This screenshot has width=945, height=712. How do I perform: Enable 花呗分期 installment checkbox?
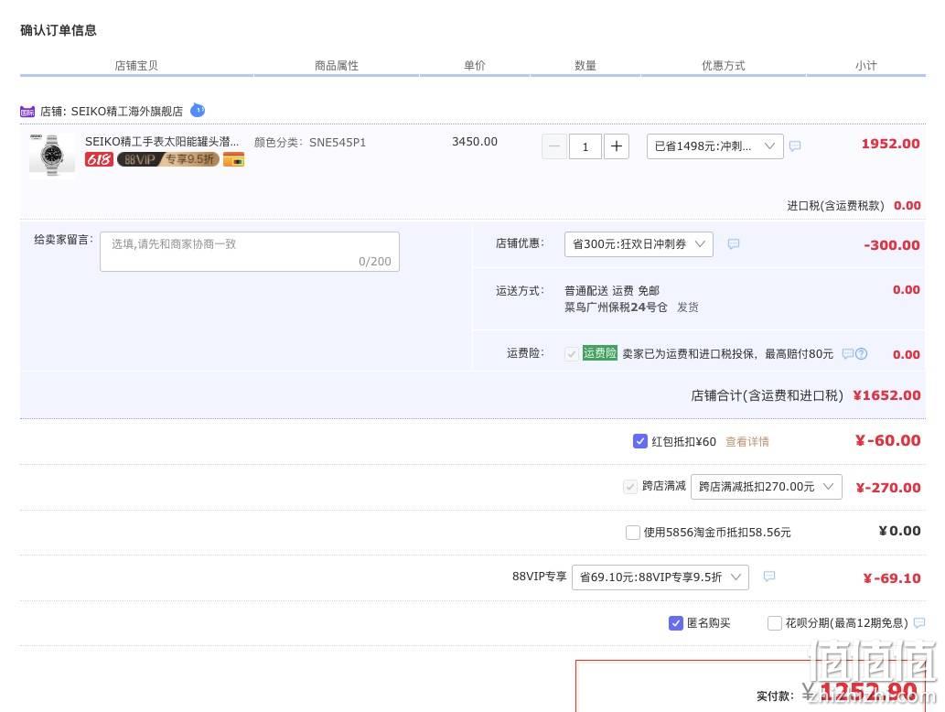pos(775,623)
